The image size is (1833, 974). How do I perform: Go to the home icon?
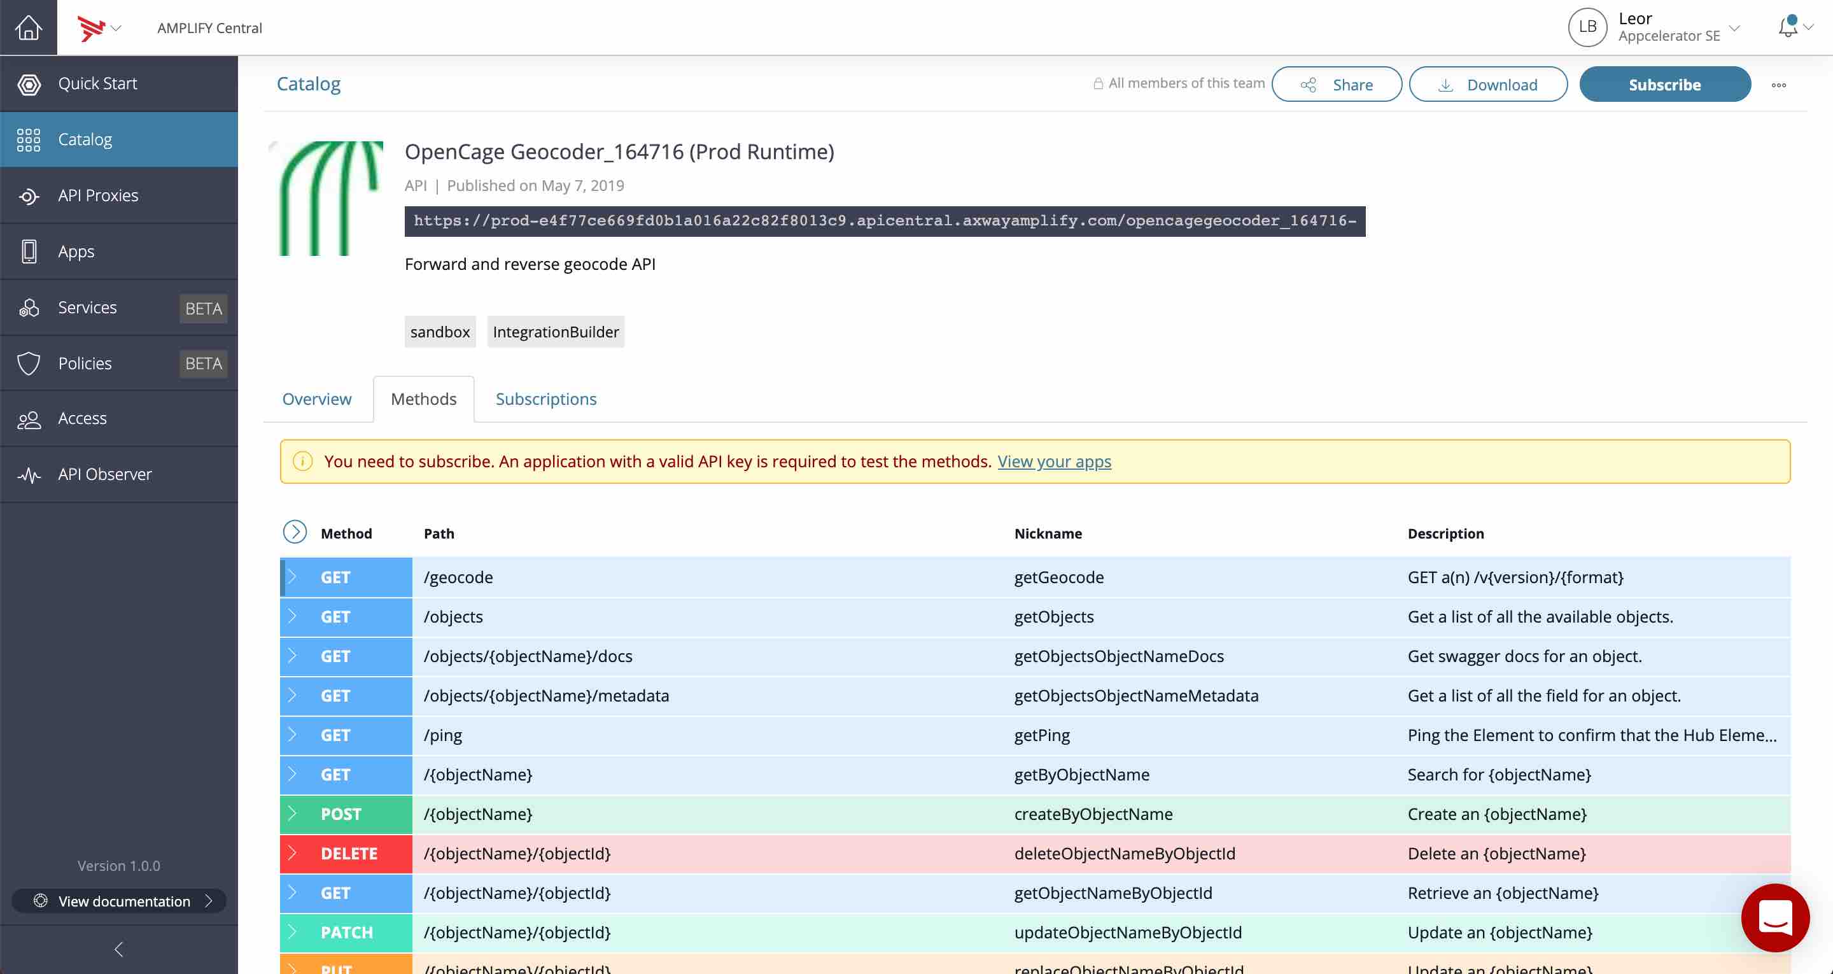[x=29, y=27]
